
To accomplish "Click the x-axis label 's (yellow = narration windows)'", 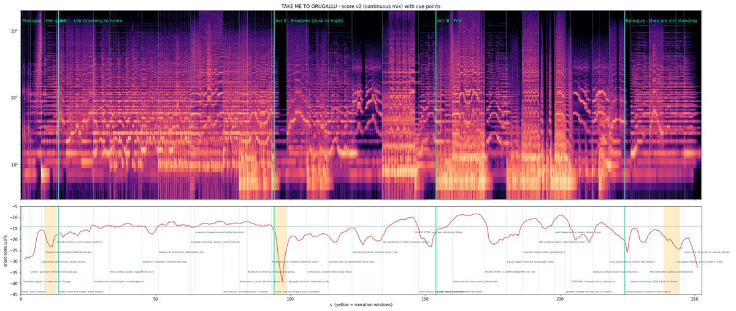I will [361, 304].
